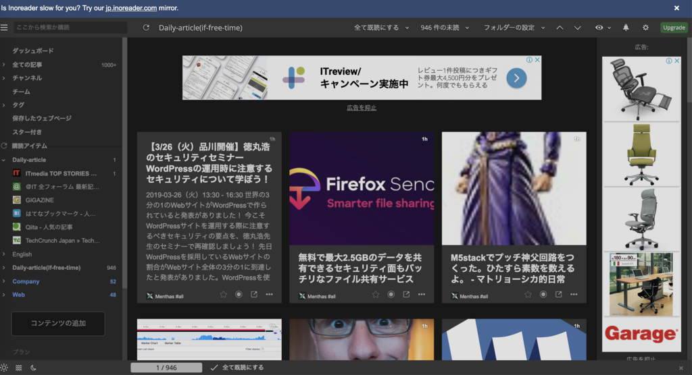692x375 pixels.
Task: Open 無料で最大2.5GBのデータ article title
Action: pyautogui.click(x=361, y=268)
